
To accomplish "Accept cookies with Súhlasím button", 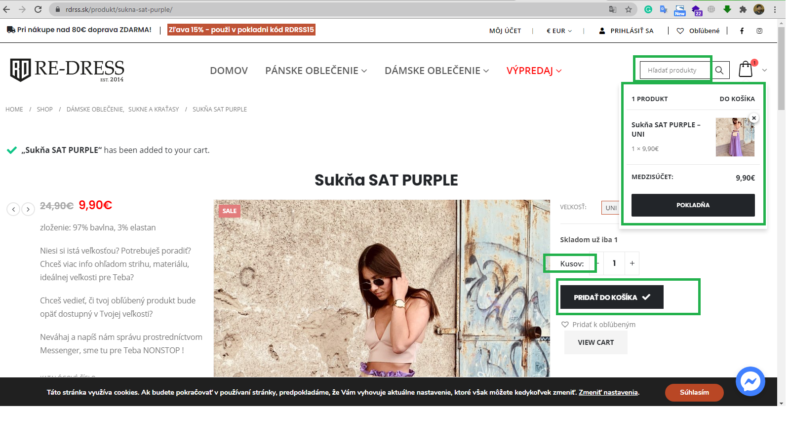I will click(694, 393).
